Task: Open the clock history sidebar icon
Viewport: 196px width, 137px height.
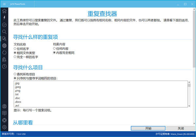Action: [4, 67]
